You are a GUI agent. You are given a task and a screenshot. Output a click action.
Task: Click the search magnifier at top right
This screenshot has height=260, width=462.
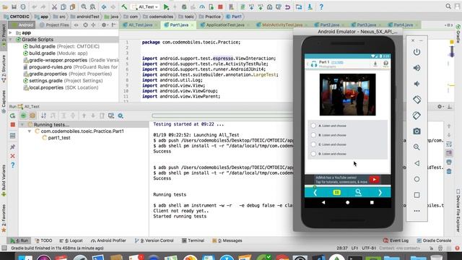448,6
